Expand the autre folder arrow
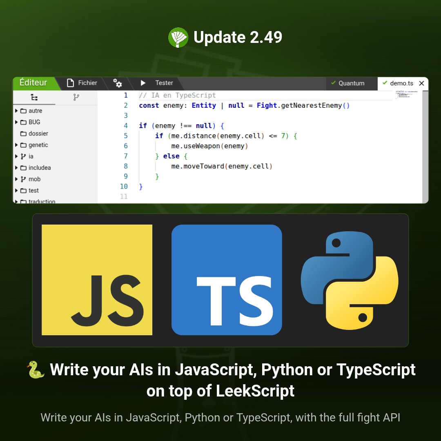This screenshot has width=441, height=441. 16,111
